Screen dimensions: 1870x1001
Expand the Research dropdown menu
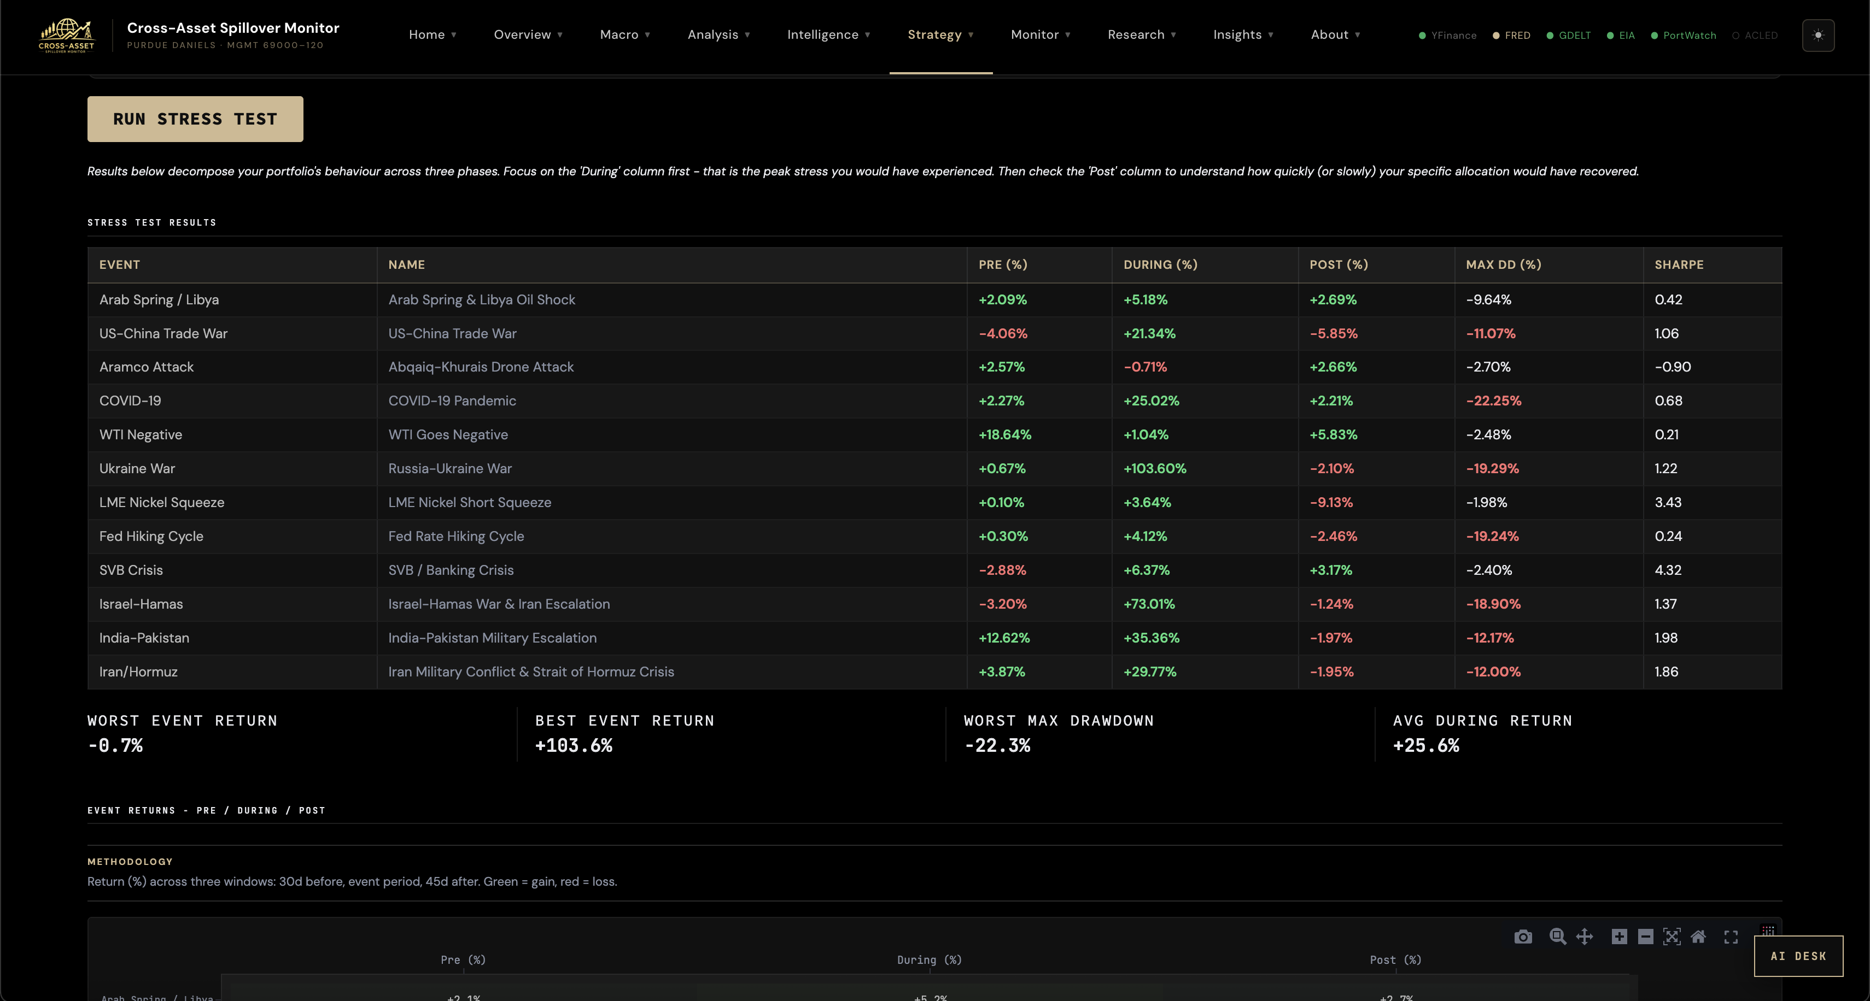1142,35
